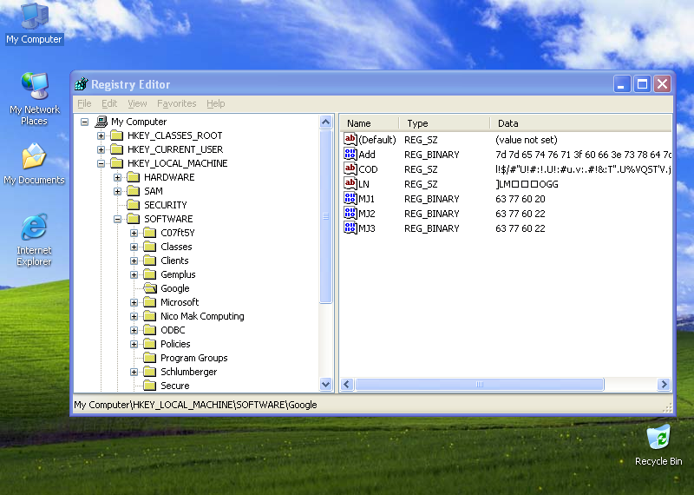Click the HARDWARE key folder icon

point(134,177)
